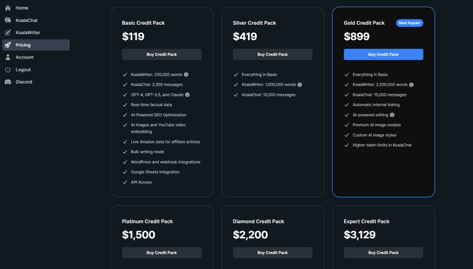
Task: Open Discord from the sidebar icon
Action: (8, 82)
